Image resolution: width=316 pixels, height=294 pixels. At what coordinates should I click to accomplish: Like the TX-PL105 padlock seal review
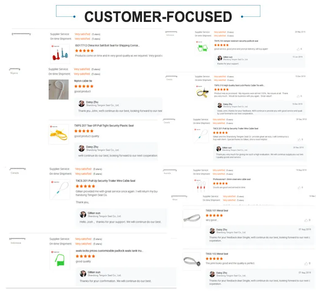click(x=299, y=49)
